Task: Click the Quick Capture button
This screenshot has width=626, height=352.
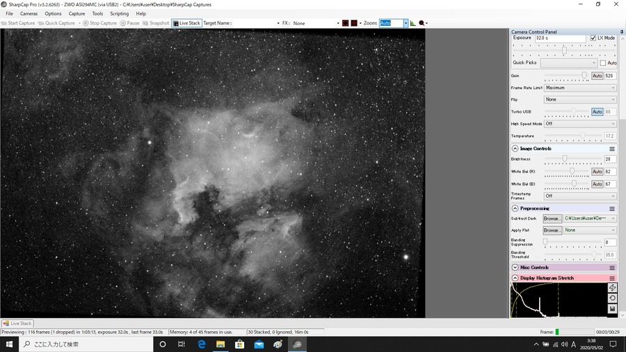Action: (x=57, y=23)
